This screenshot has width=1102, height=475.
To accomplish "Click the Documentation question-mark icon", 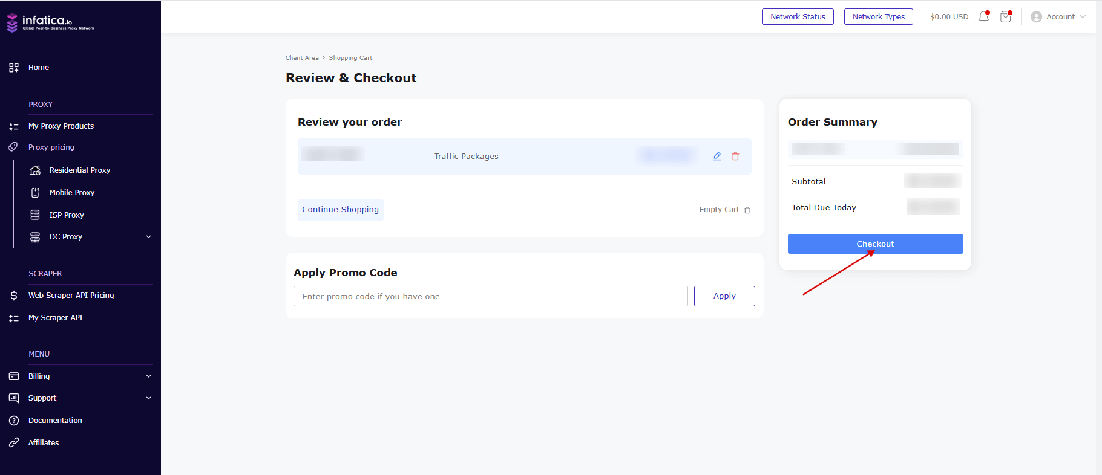I will coord(14,421).
